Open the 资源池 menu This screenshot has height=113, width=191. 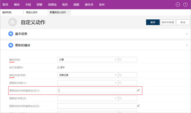click(52, 5)
